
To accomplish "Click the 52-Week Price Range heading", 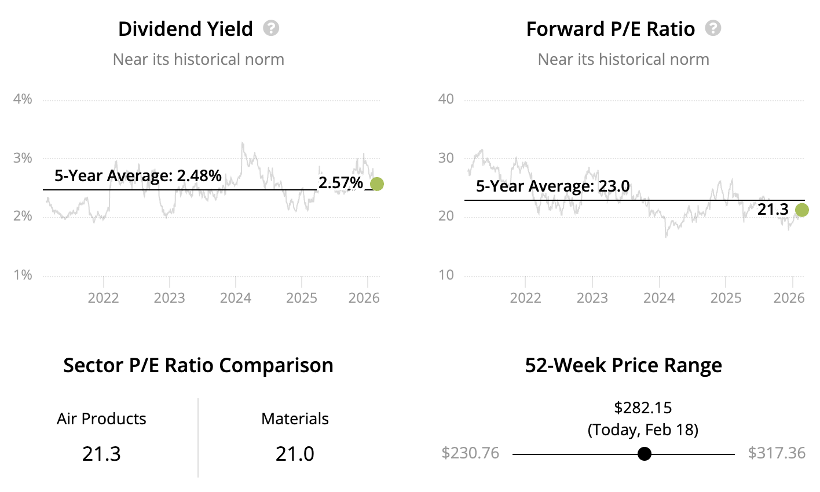I will (623, 366).
